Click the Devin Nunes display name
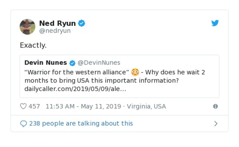 46,63
